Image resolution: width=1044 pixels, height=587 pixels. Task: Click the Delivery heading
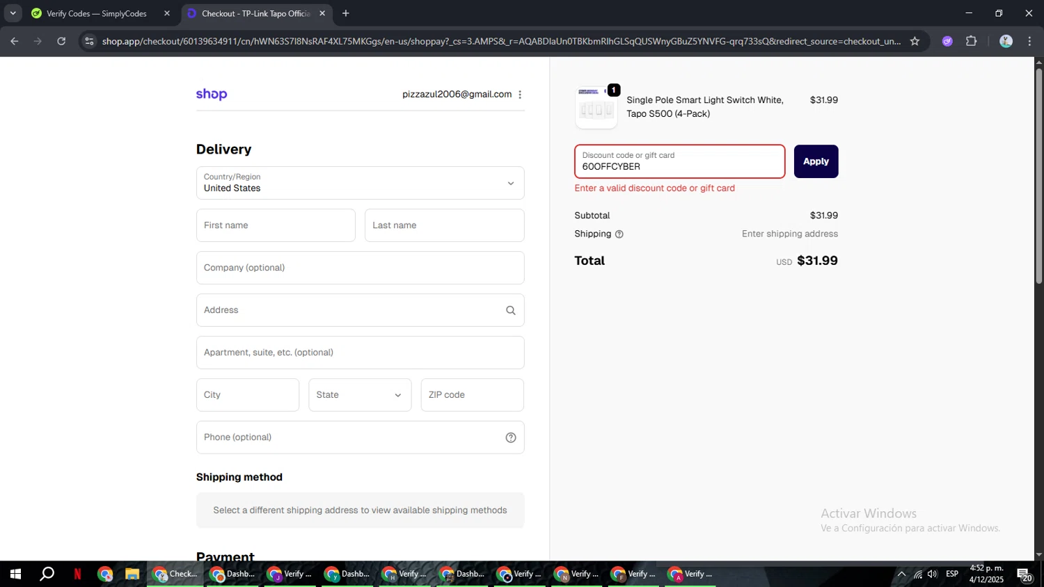tap(224, 150)
